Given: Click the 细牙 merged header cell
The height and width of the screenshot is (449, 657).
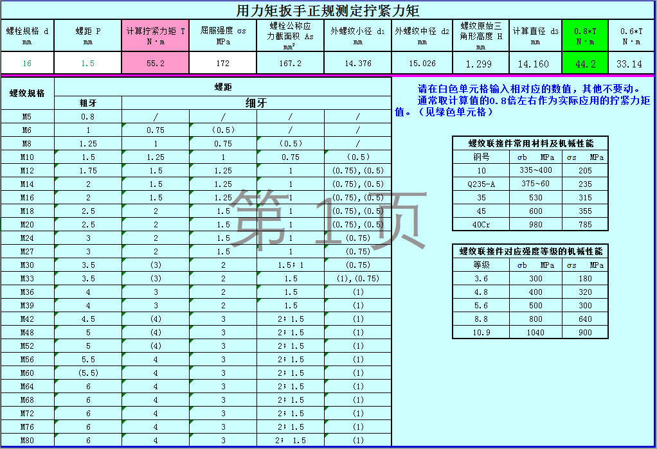Looking at the screenshot, I should pos(256,103).
